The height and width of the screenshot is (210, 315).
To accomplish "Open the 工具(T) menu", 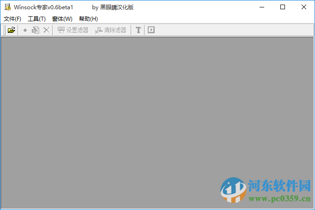I will pos(36,19).
